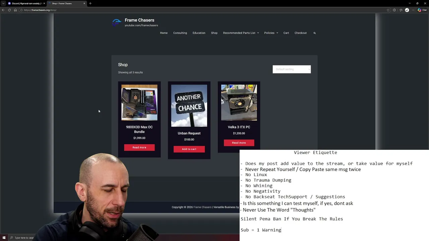Expand the Policies dropdown menu
429x241 pixels.
point(271,33)
